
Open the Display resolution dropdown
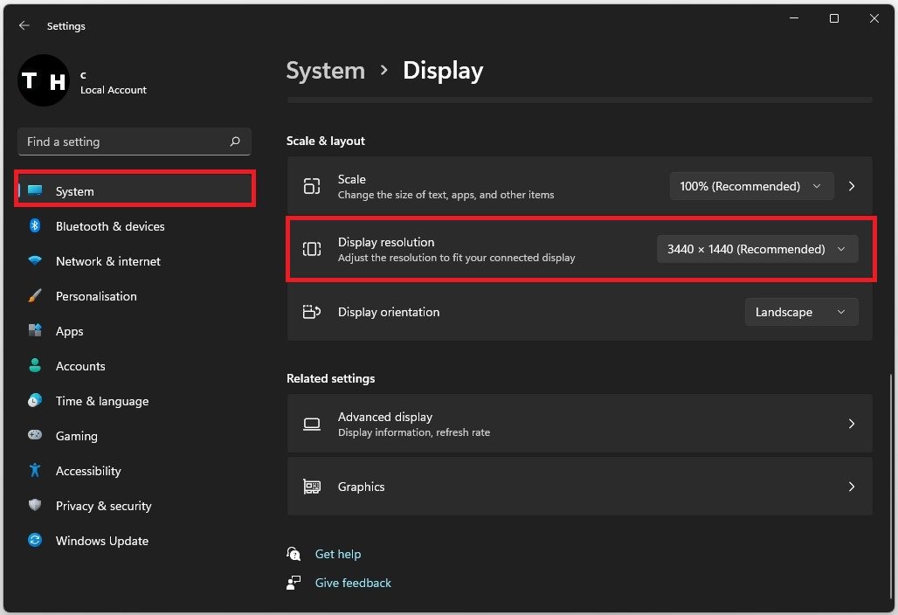[x=757, y=249]
